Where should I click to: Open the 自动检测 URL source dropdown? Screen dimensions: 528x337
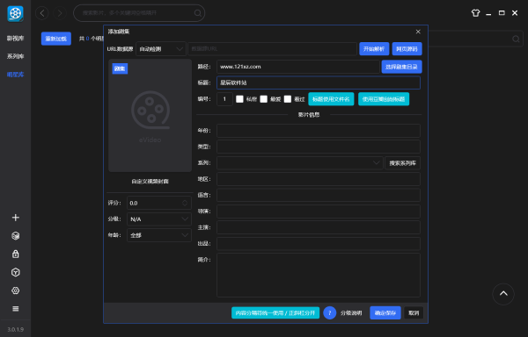coord(161,49)
